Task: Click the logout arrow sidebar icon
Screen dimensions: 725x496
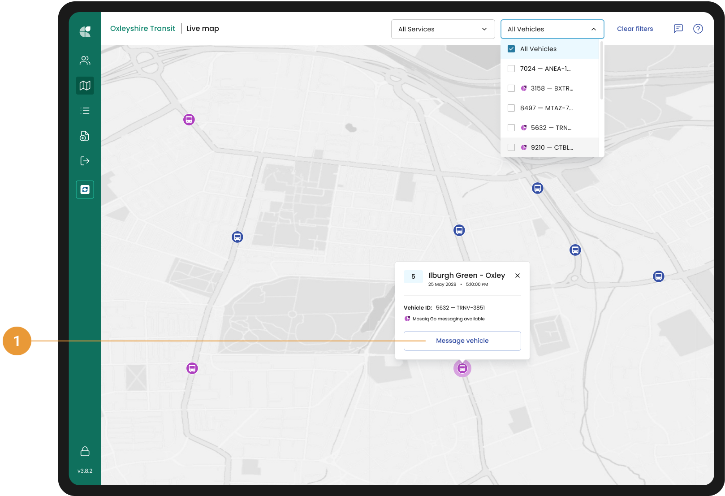Action: [85, 161]
